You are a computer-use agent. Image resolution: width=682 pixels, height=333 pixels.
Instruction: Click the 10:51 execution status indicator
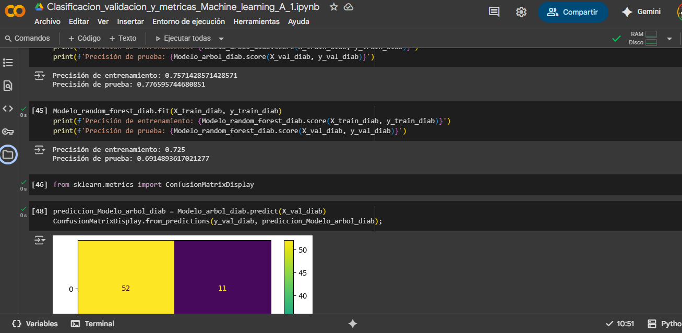(x=620, y=324)
